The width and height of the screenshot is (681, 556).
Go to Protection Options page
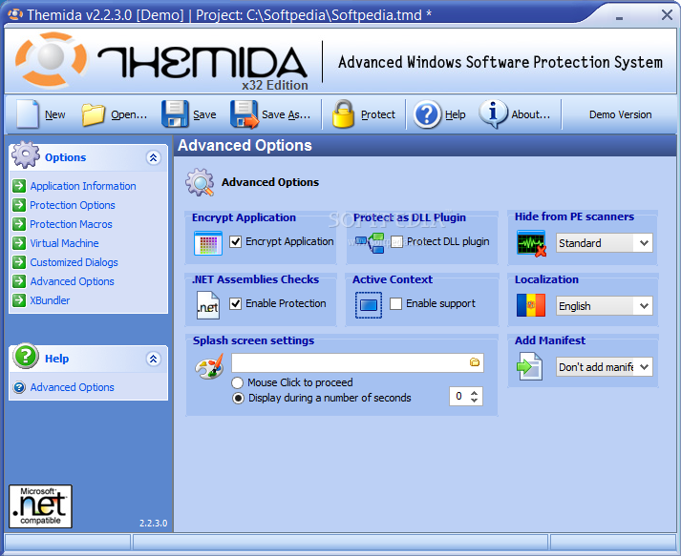click(73, 205)
